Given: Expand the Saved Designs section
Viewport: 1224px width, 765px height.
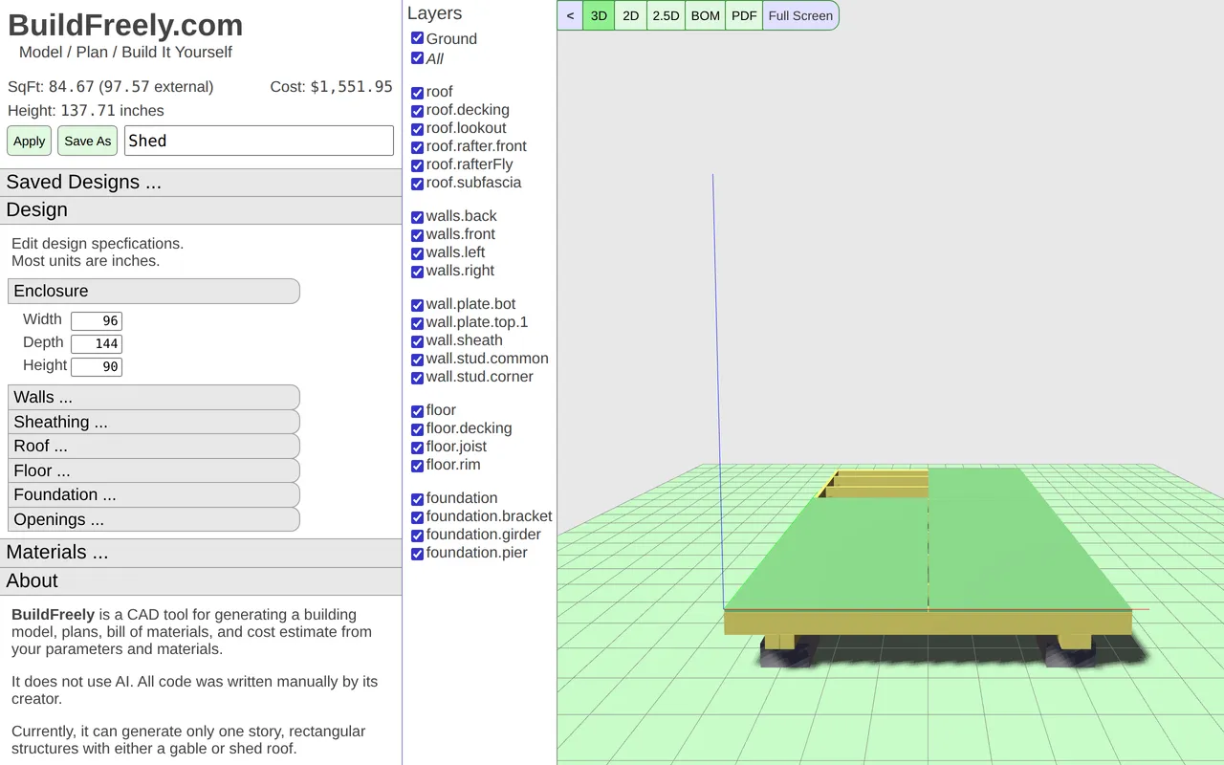Looking at the screenshot, I should coord(201,182).
